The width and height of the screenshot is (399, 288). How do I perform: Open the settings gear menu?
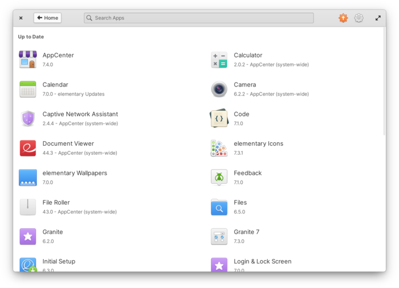click(x=359, y=18)
